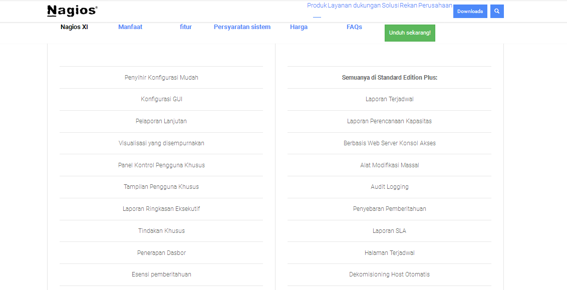Click the Audit Logging feature entry
The height and width of the screenshot is (290, 567).
(389, 187)
